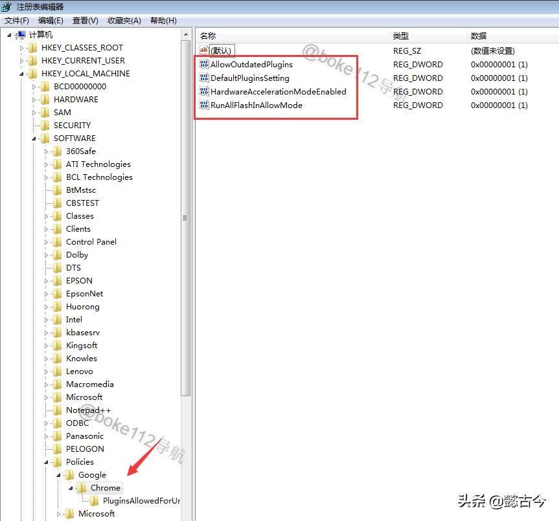Click the HKEY_LOCAL_MACHINE folder icon
This screenshot has width=559, height=521.
click(33, 73)
